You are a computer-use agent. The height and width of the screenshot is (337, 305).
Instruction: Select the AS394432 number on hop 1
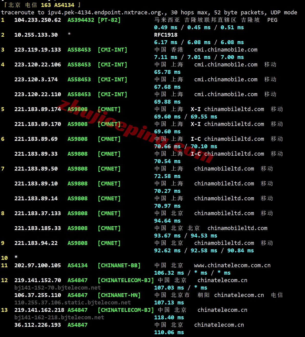81,20
